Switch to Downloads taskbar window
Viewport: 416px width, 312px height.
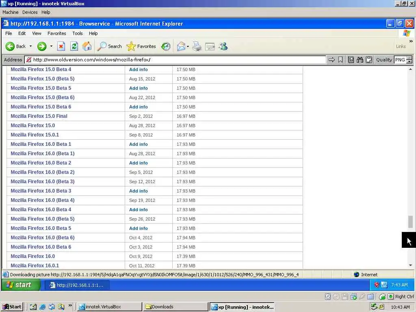(175, 307)
